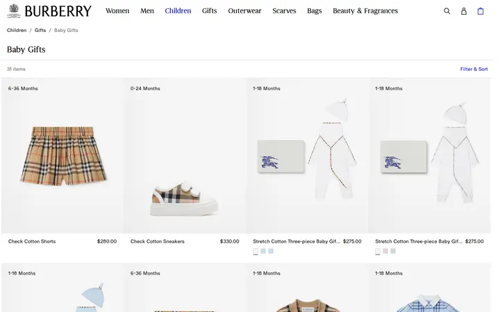
Task: Open the Scarves menu
Action: [x=284, y=11]
